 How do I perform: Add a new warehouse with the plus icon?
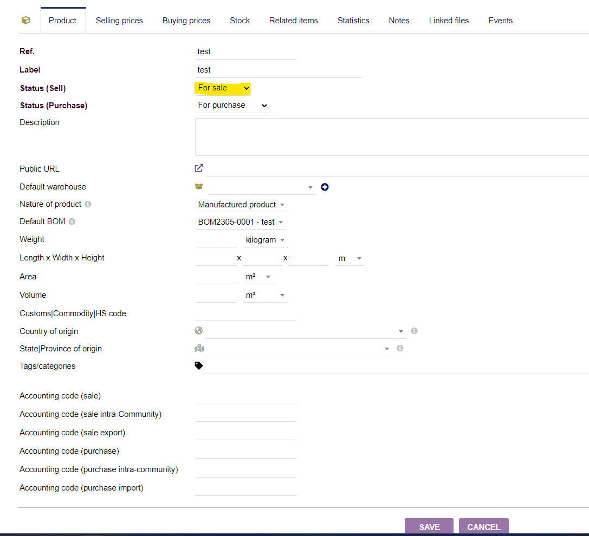coord(325,187)
